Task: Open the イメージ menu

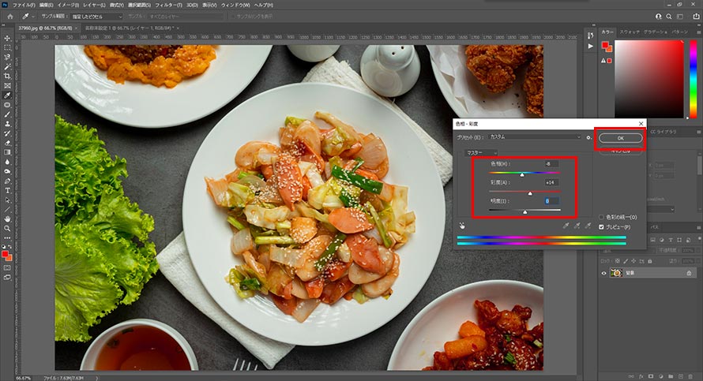Action: (x=68, y=5)
